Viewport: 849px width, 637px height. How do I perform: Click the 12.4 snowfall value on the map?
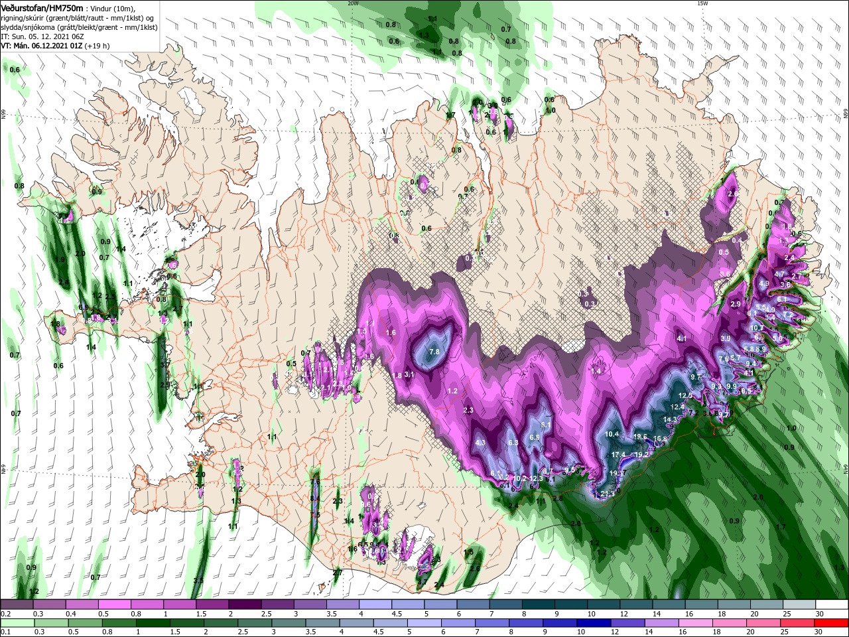click(x=677, y=407)
